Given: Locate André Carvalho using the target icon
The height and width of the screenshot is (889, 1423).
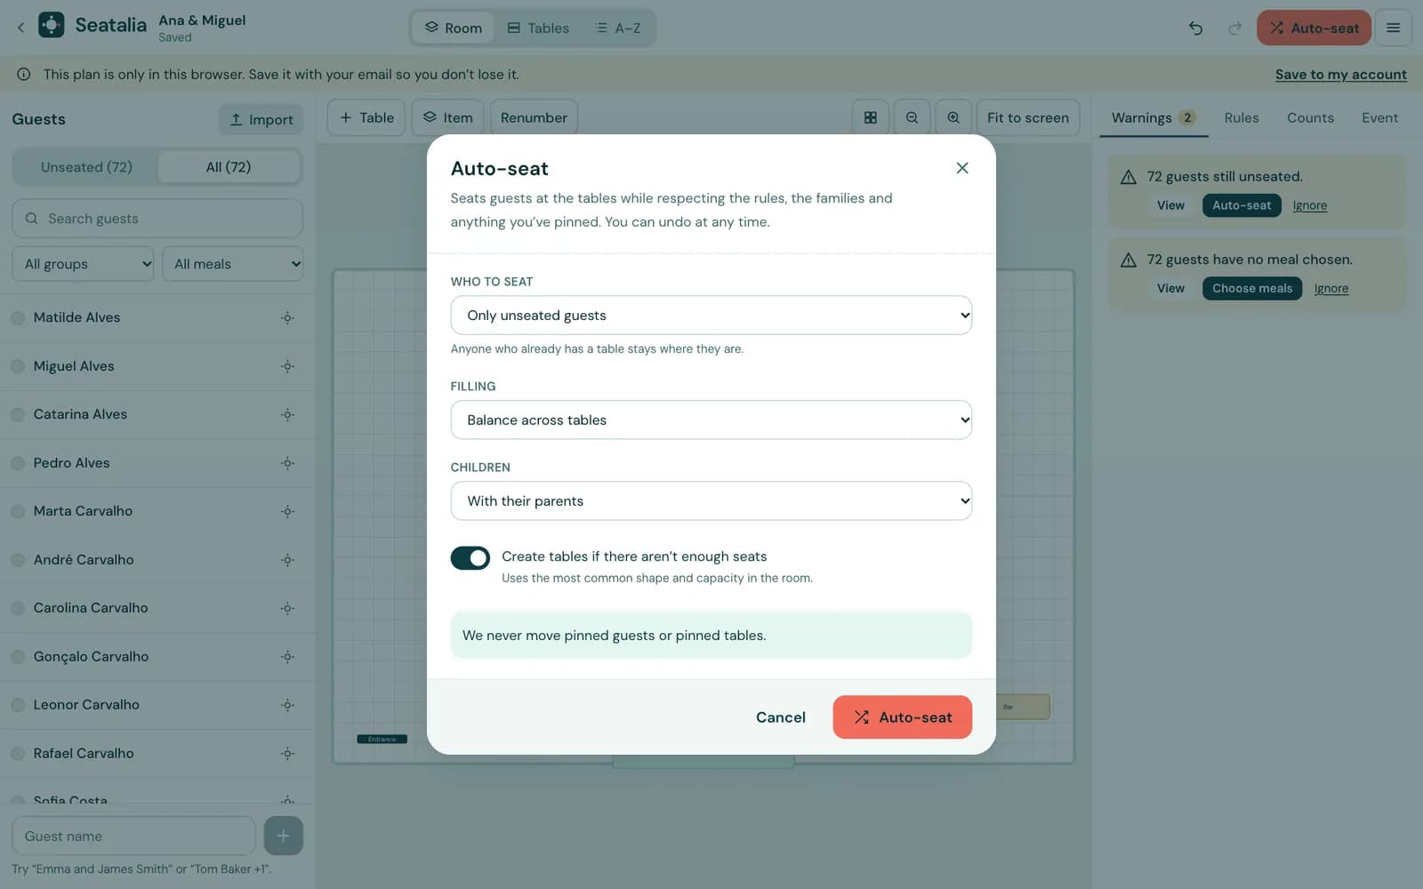Looking at the screenshot, I should (287, 560).
